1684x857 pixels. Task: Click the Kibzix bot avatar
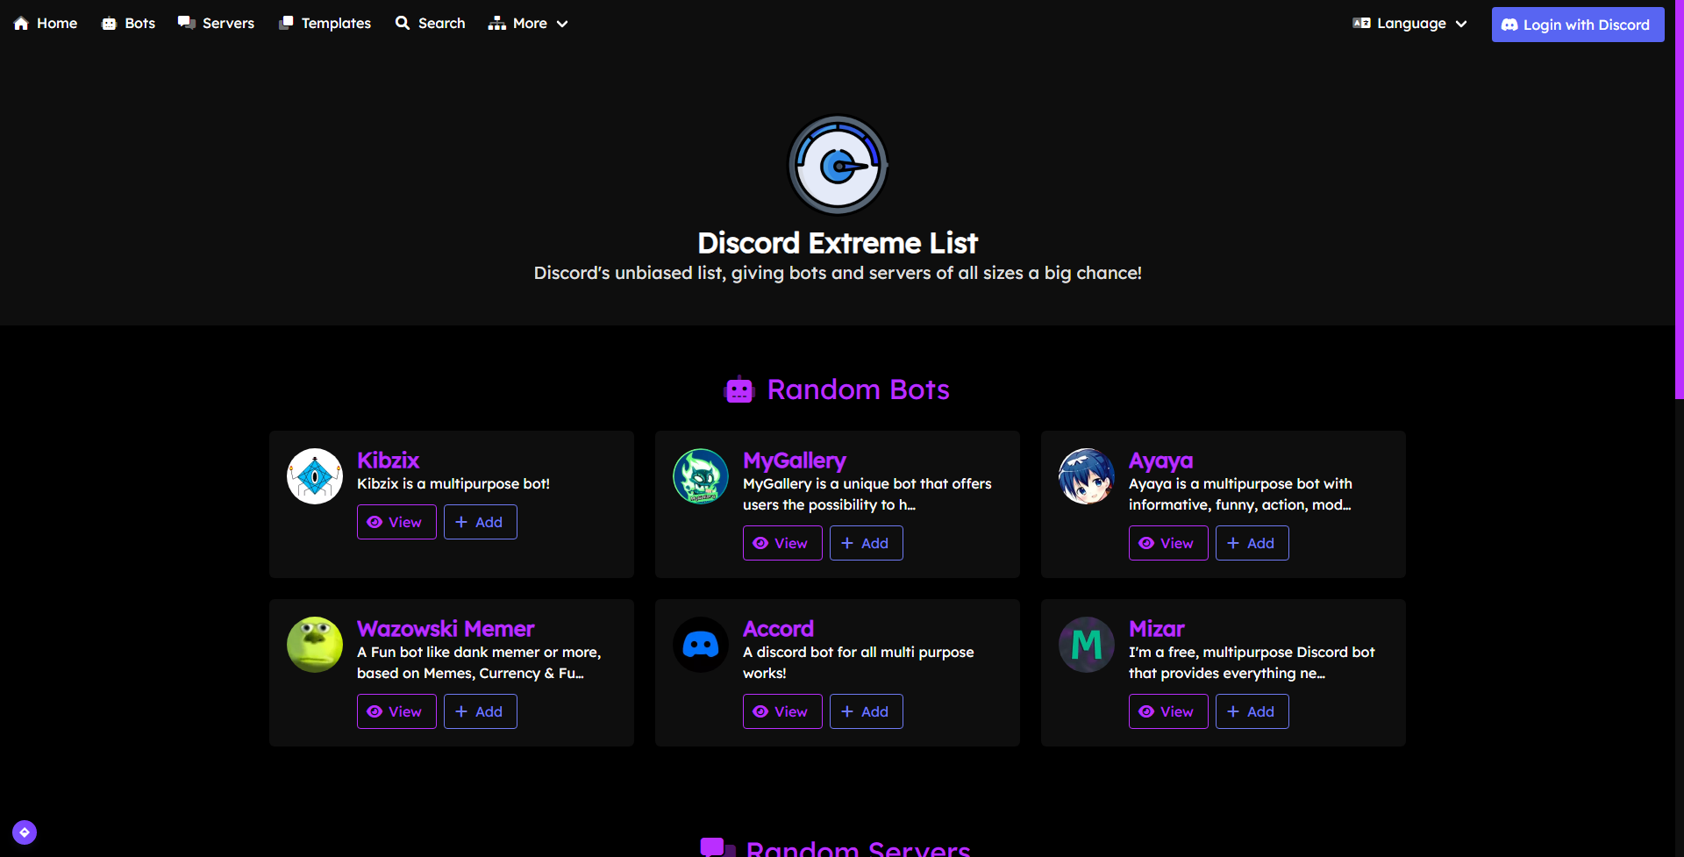point(315,476)
